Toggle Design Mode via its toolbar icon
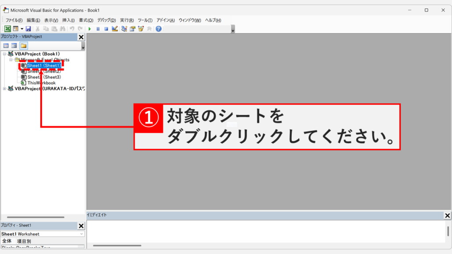The image size is (452, 254). 115,29
